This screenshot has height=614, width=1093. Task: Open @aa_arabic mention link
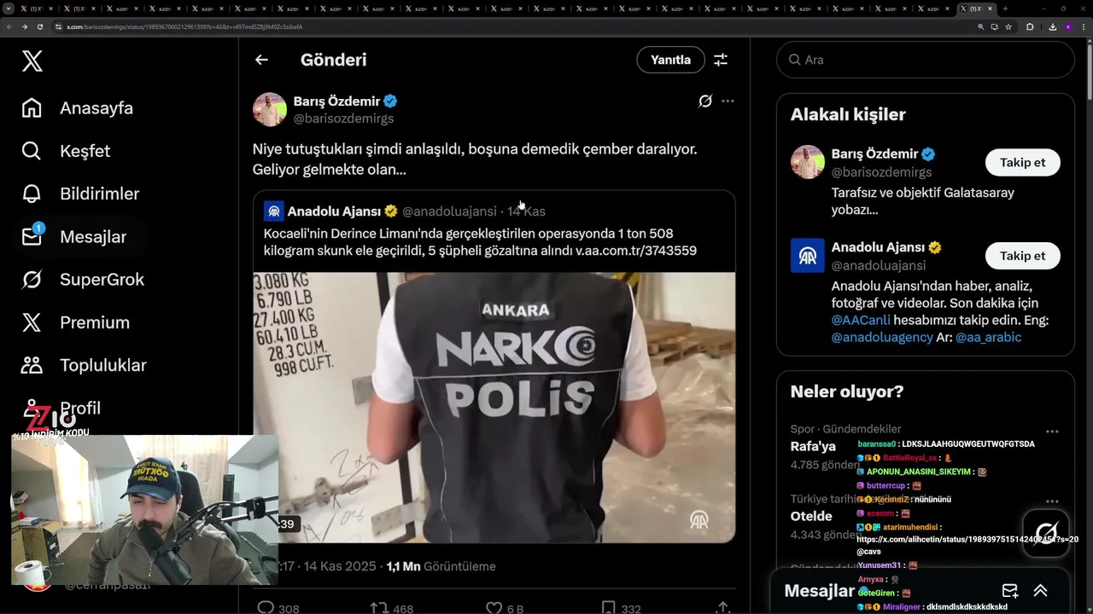point(988,337)
